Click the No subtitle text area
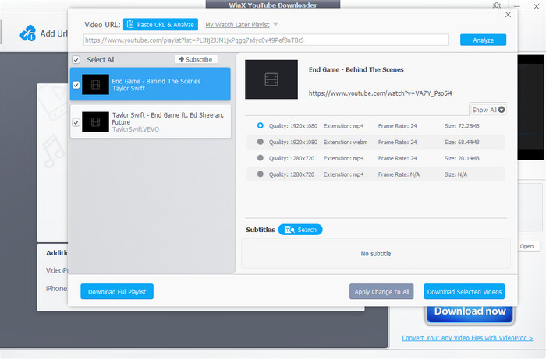 [x=376, y=254]
